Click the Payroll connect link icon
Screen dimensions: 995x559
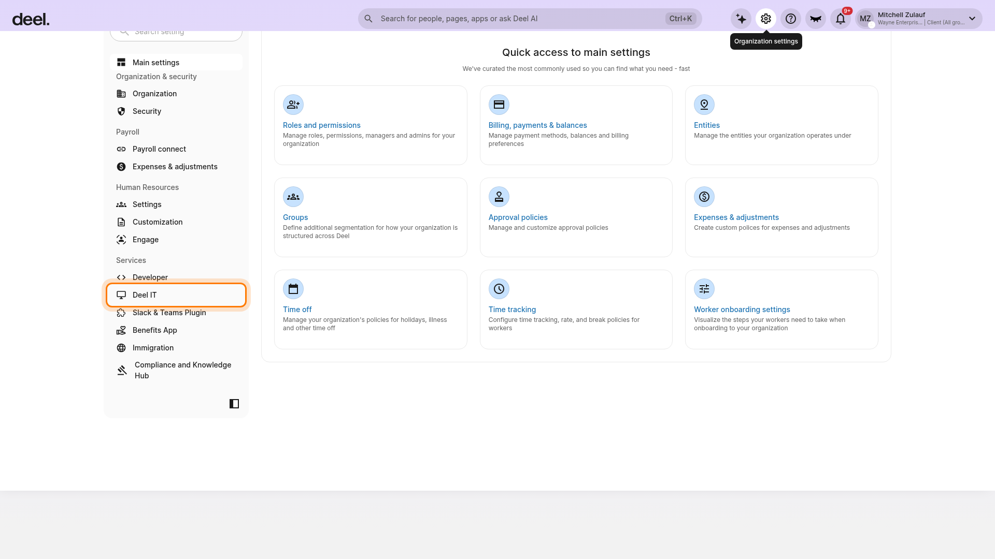click(x=121, y=149)
